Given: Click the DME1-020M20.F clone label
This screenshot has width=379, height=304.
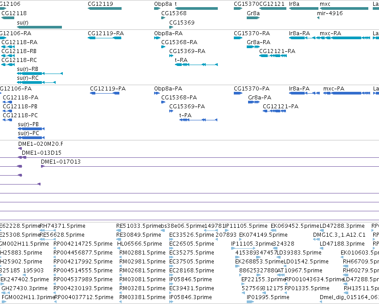Looking at the screenshot, I should pos(41,144).
